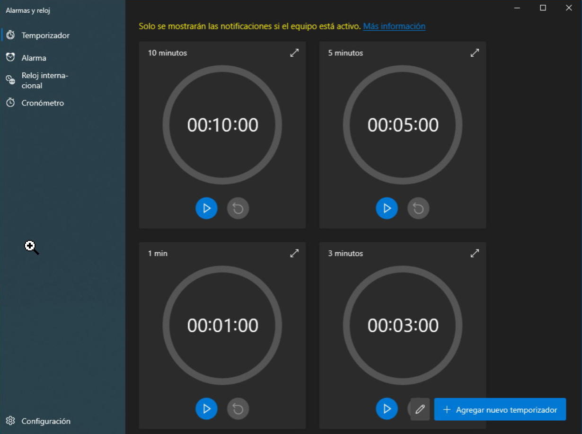
Task: Expand the 5 minutos timer card
Action: pos(475,53)
